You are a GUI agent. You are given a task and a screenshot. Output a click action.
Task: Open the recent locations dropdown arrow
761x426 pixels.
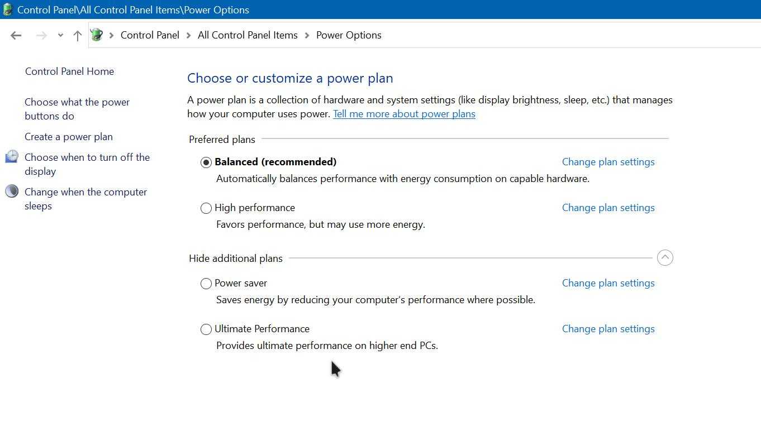tap(60, 35)
